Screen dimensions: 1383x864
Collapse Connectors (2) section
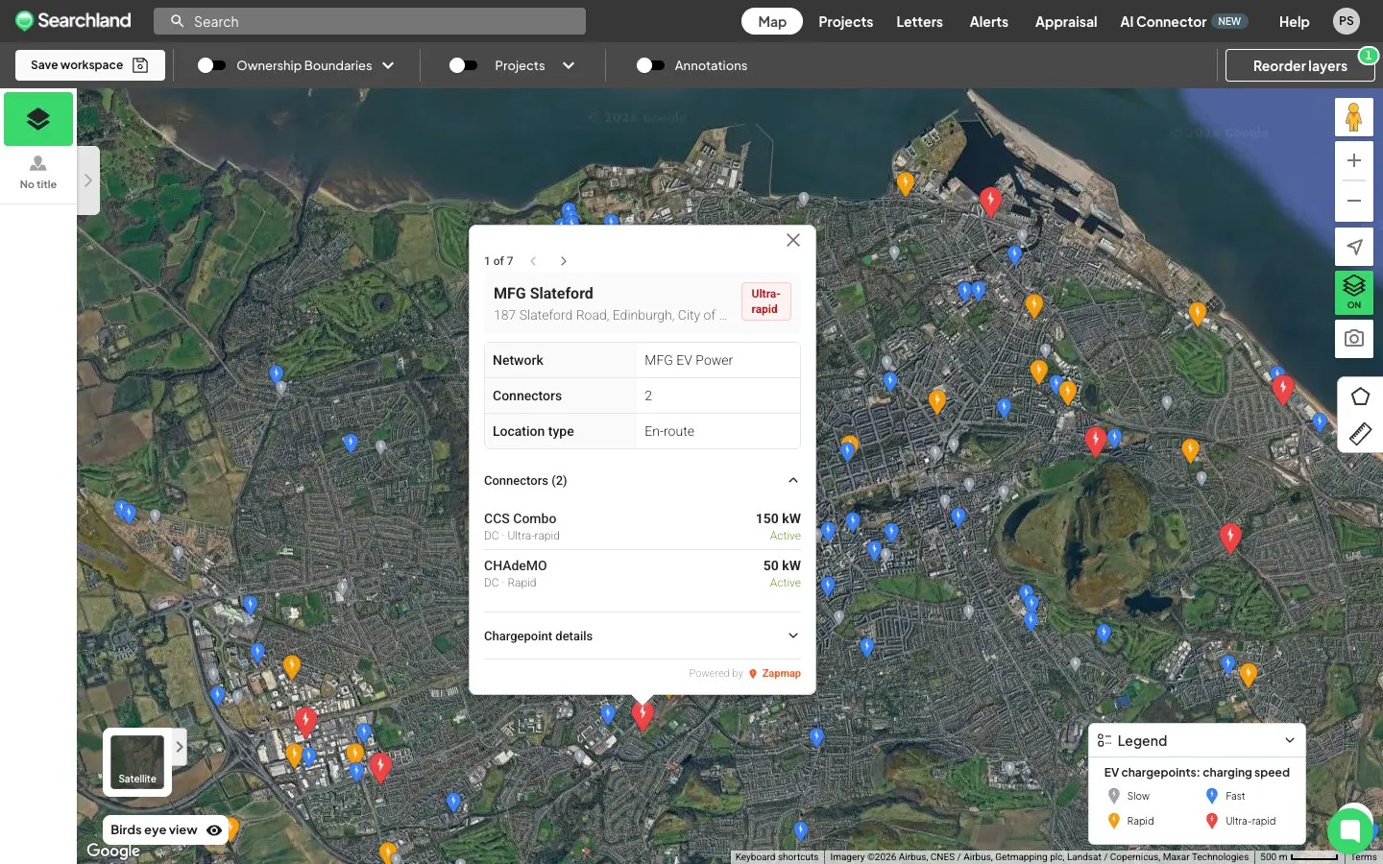pos(793,481)
